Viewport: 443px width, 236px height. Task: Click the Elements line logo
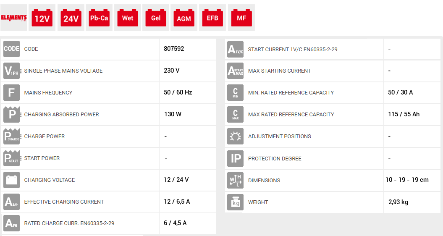(x=14, y=18)
